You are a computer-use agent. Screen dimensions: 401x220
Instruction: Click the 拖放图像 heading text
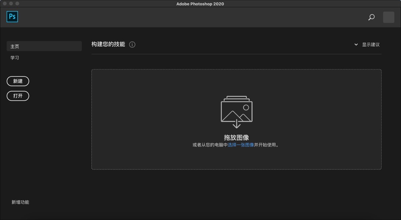(237, 138)
